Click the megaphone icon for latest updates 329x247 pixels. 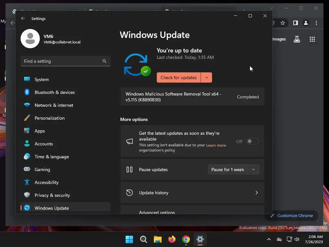tap(129, 141)
